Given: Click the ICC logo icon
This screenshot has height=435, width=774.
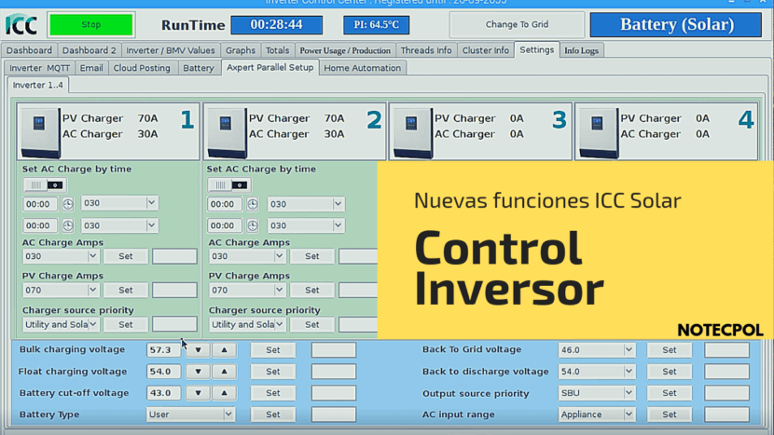Looking at the screenshot, I should [21, 24].
